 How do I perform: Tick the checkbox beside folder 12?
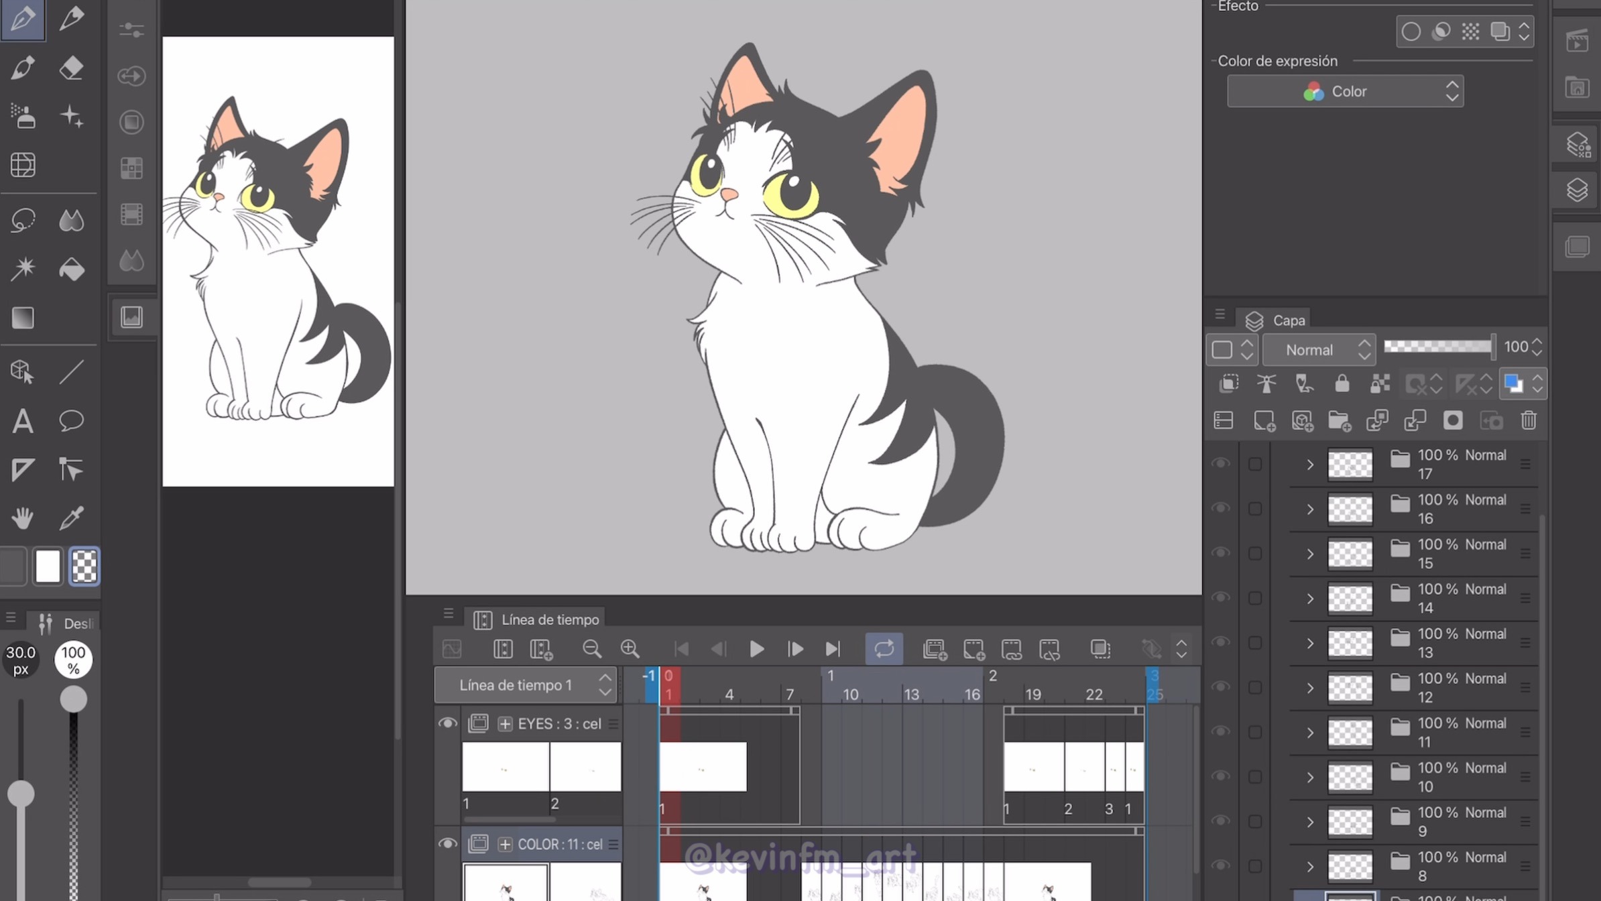pos(1254,688)
